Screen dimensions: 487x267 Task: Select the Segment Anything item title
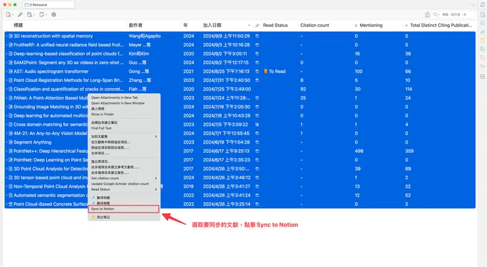click(32, 142)
